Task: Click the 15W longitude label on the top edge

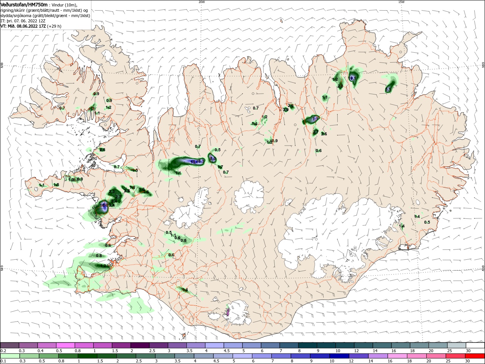Action: click(401, 2)
